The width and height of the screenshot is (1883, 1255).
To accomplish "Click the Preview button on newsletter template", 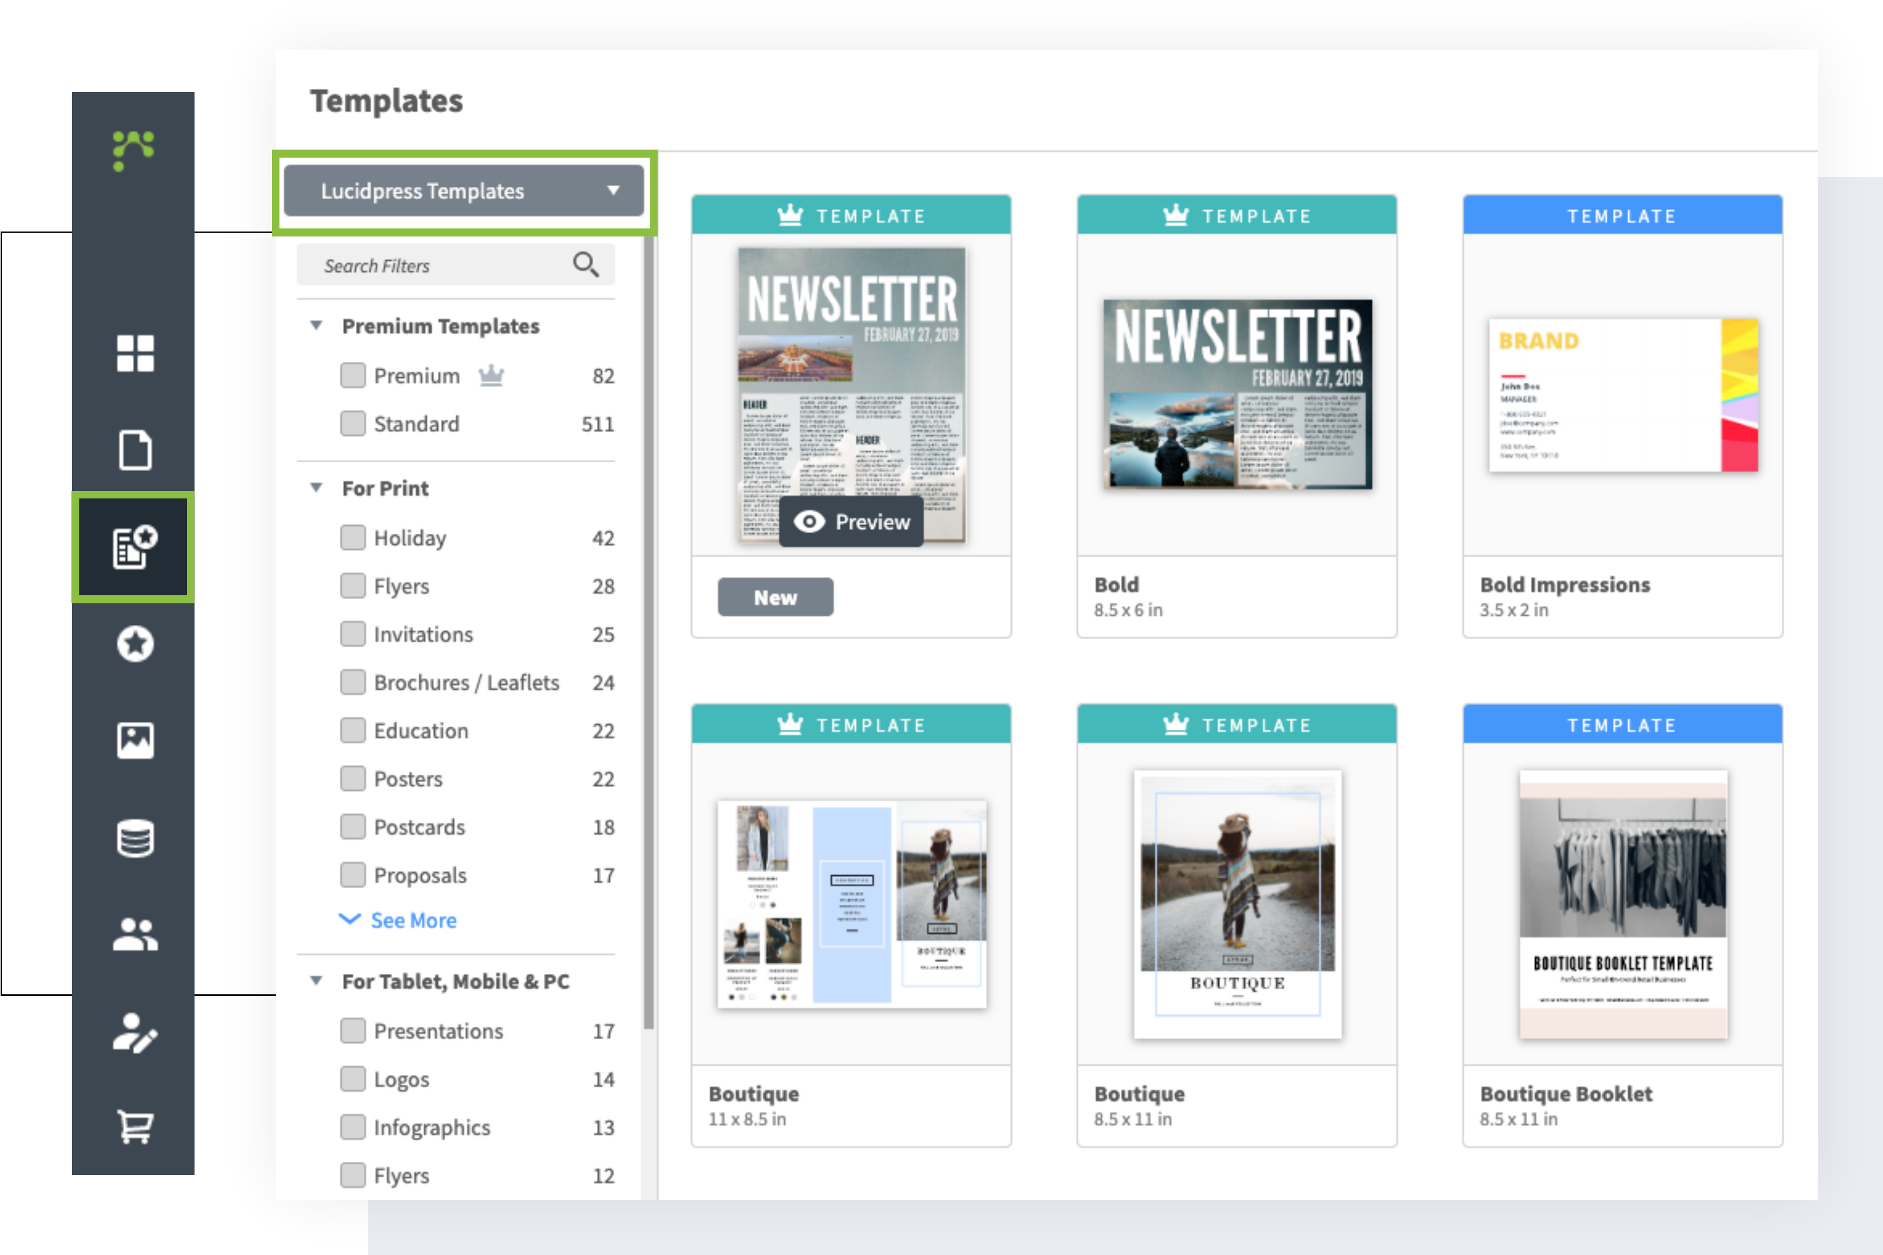I will [x=851, y=522].
